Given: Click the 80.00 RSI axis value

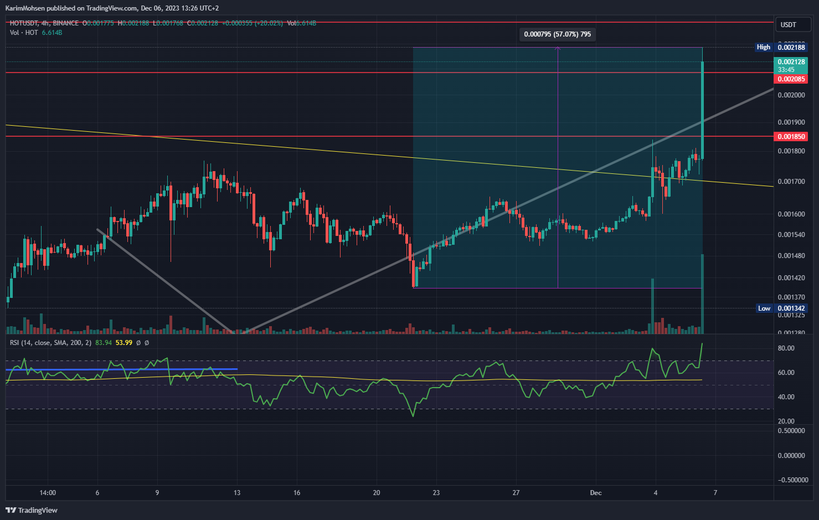Looking at the screenshot, I should 786,348.
